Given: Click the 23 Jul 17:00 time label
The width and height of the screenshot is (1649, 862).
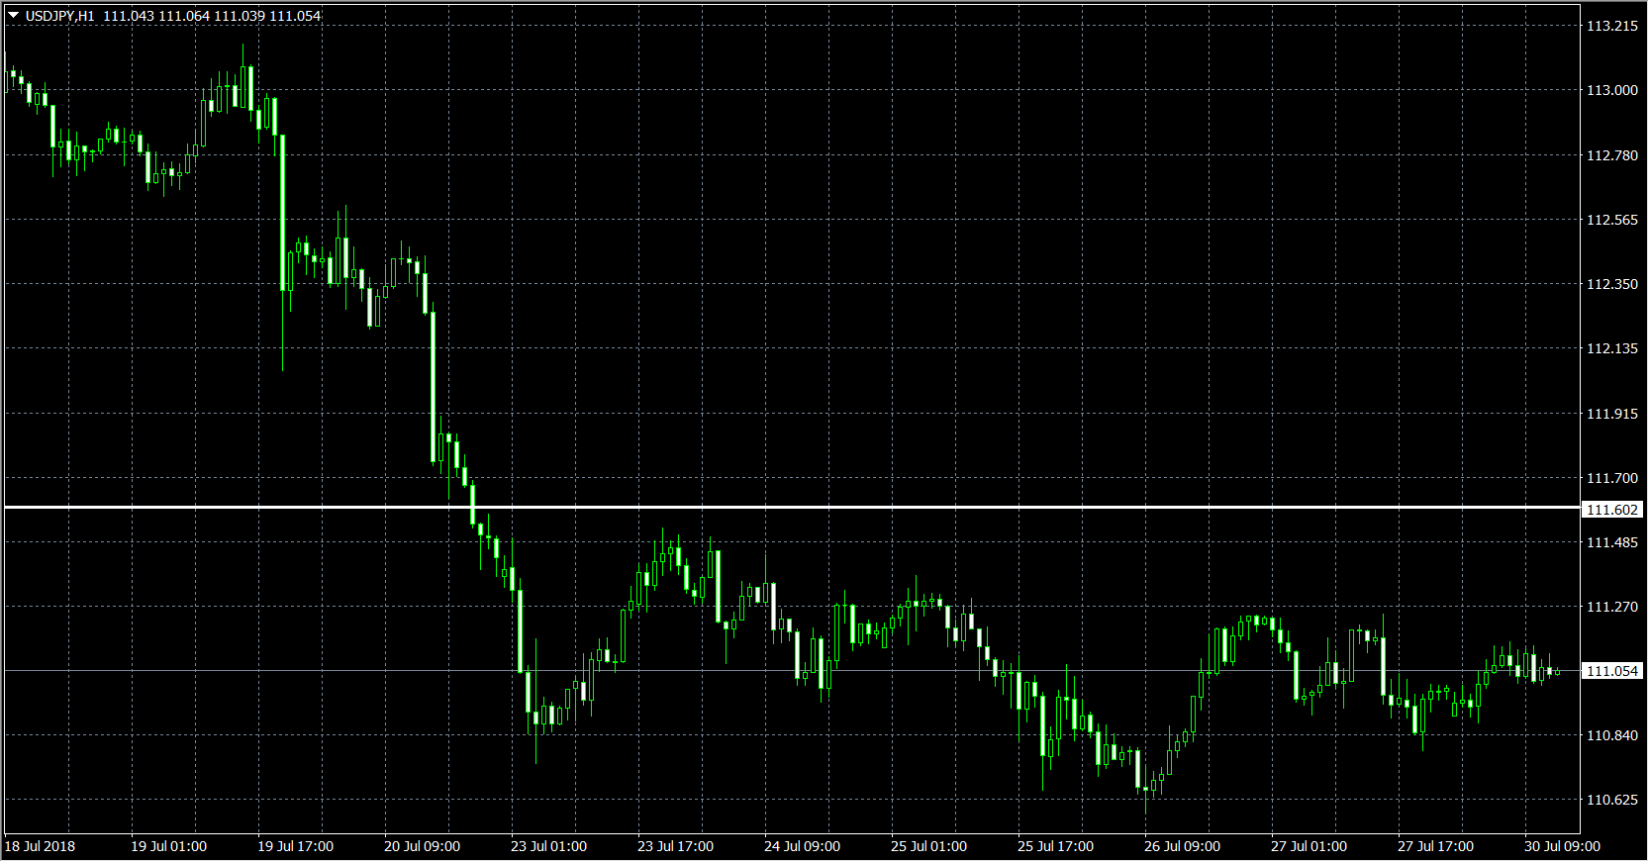Looking at the screenshot, I should click(x=675, y=846).
